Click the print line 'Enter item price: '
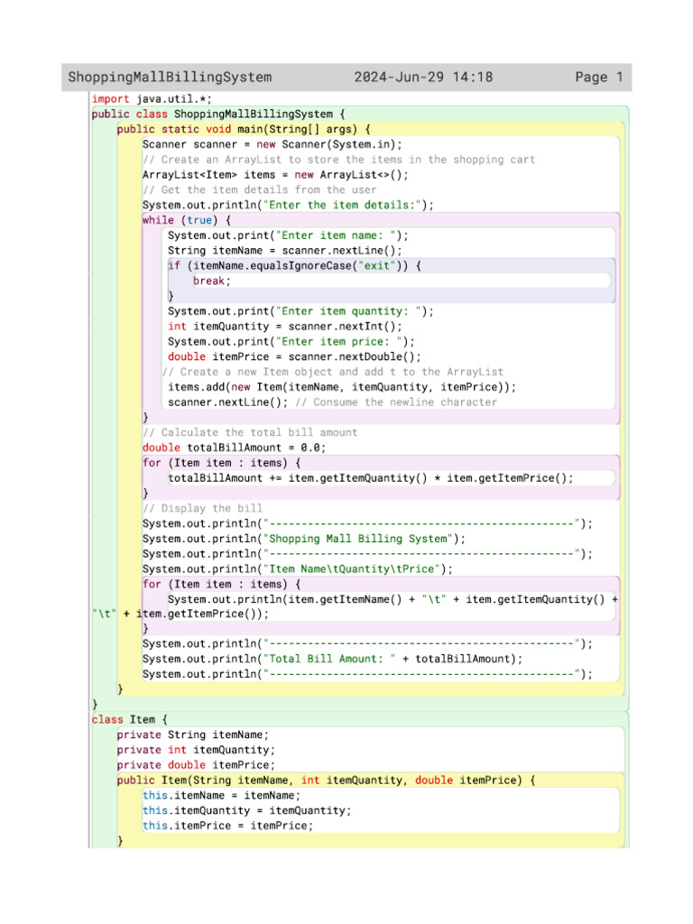Screen dimensions: 693x924 [291, 342]
